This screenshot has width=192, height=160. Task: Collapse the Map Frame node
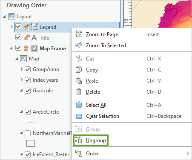click(x=11, y=49)
